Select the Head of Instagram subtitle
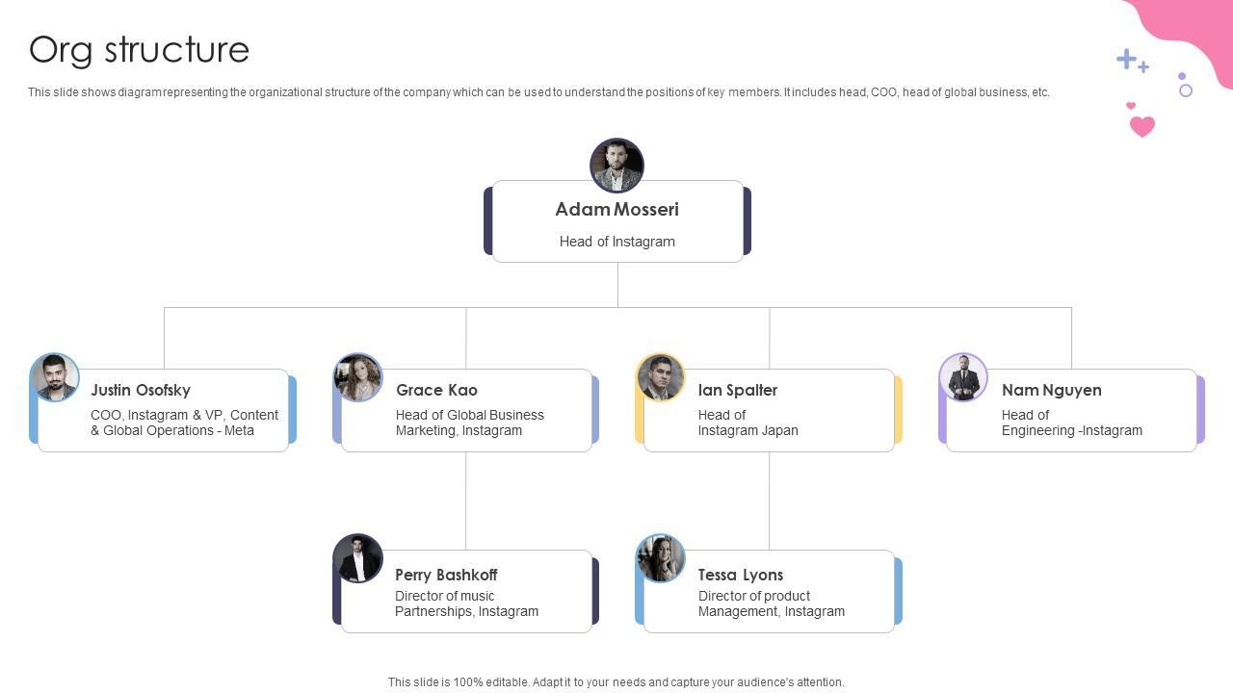The width and height of the screenshot is (1233, 693). (616, 242)
